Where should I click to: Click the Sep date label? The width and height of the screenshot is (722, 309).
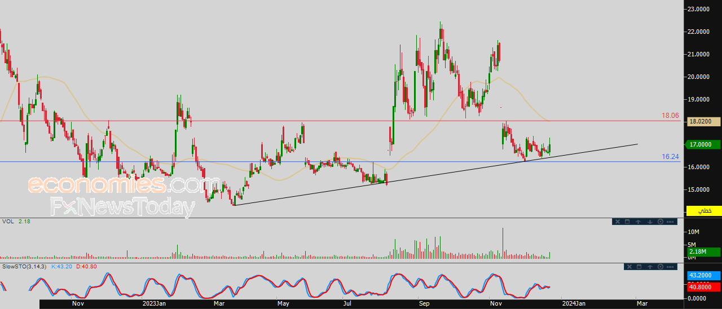point(424,303)
